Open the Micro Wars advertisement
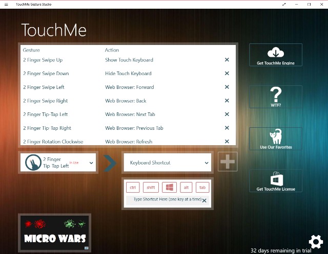The image size is (328, 254). coord(55,233)
